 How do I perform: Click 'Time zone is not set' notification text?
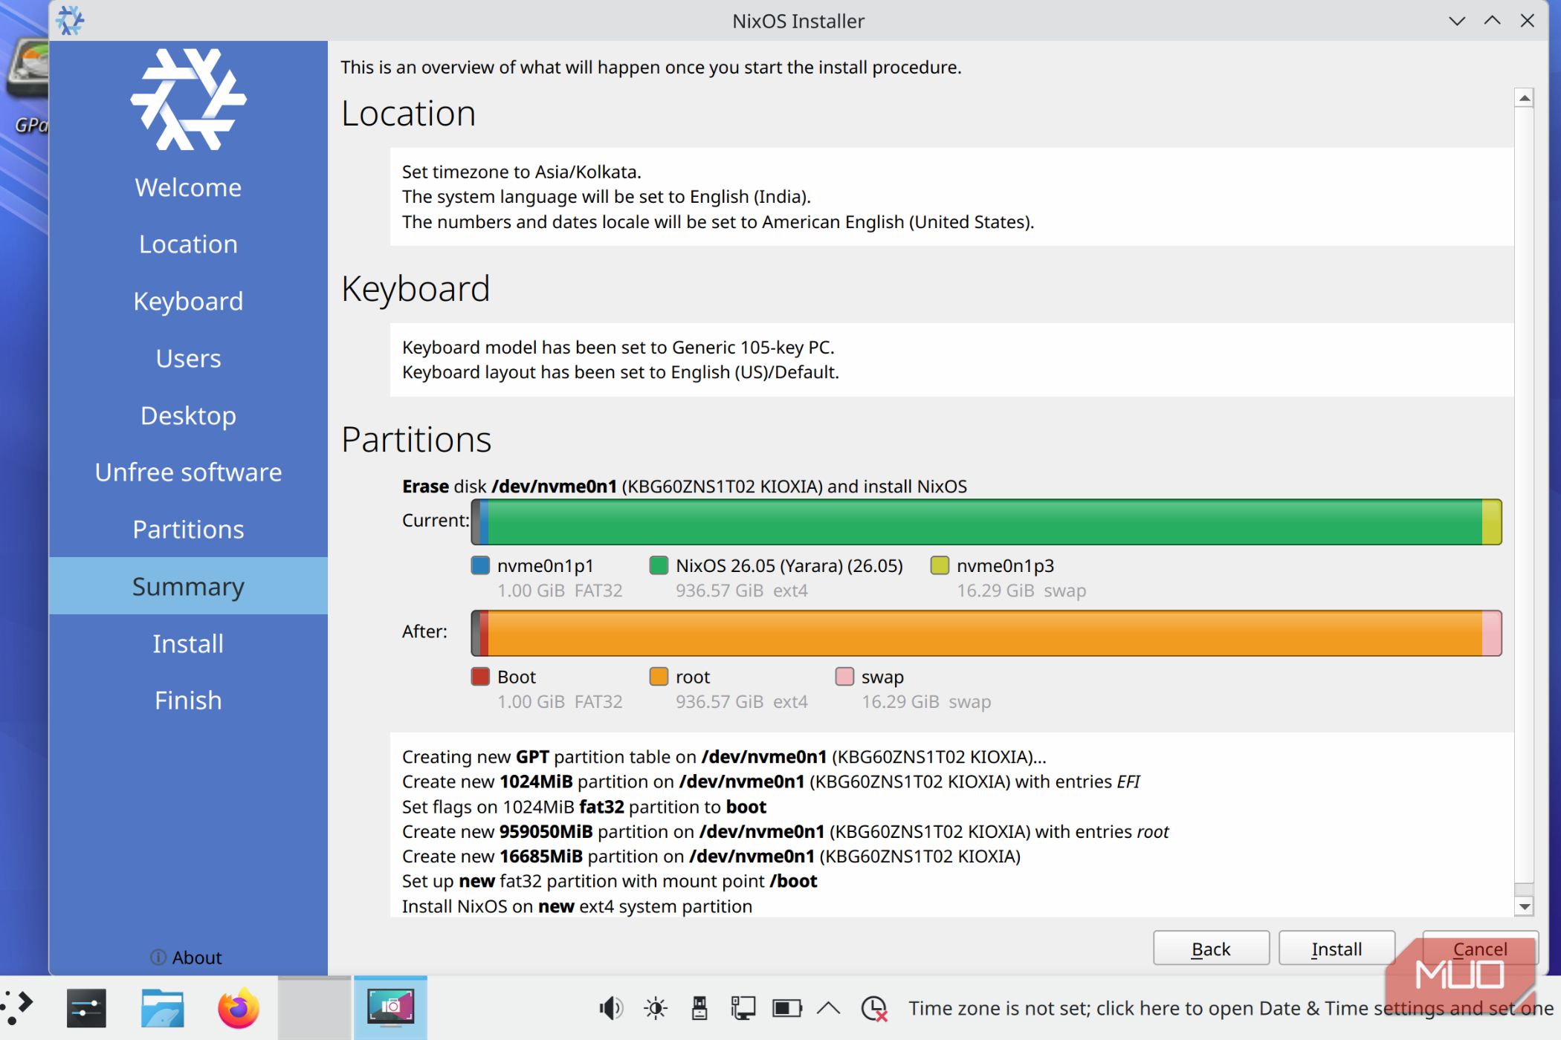pyautogui.click(x=1231, y=1008)
